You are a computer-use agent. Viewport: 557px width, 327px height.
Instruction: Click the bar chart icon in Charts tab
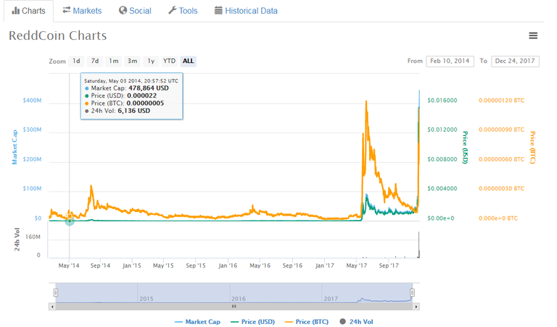tap(16, 11)
